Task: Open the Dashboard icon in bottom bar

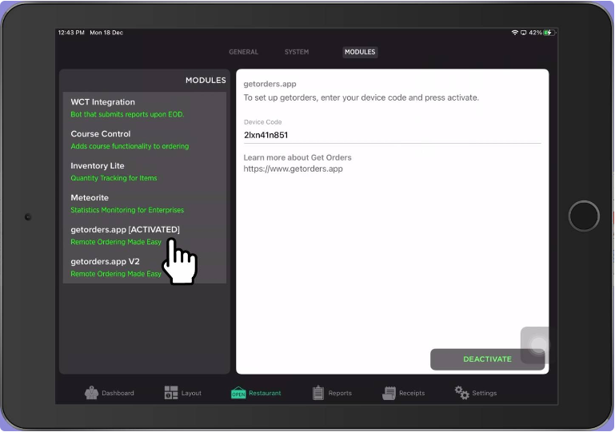Action: coord(91,393)
